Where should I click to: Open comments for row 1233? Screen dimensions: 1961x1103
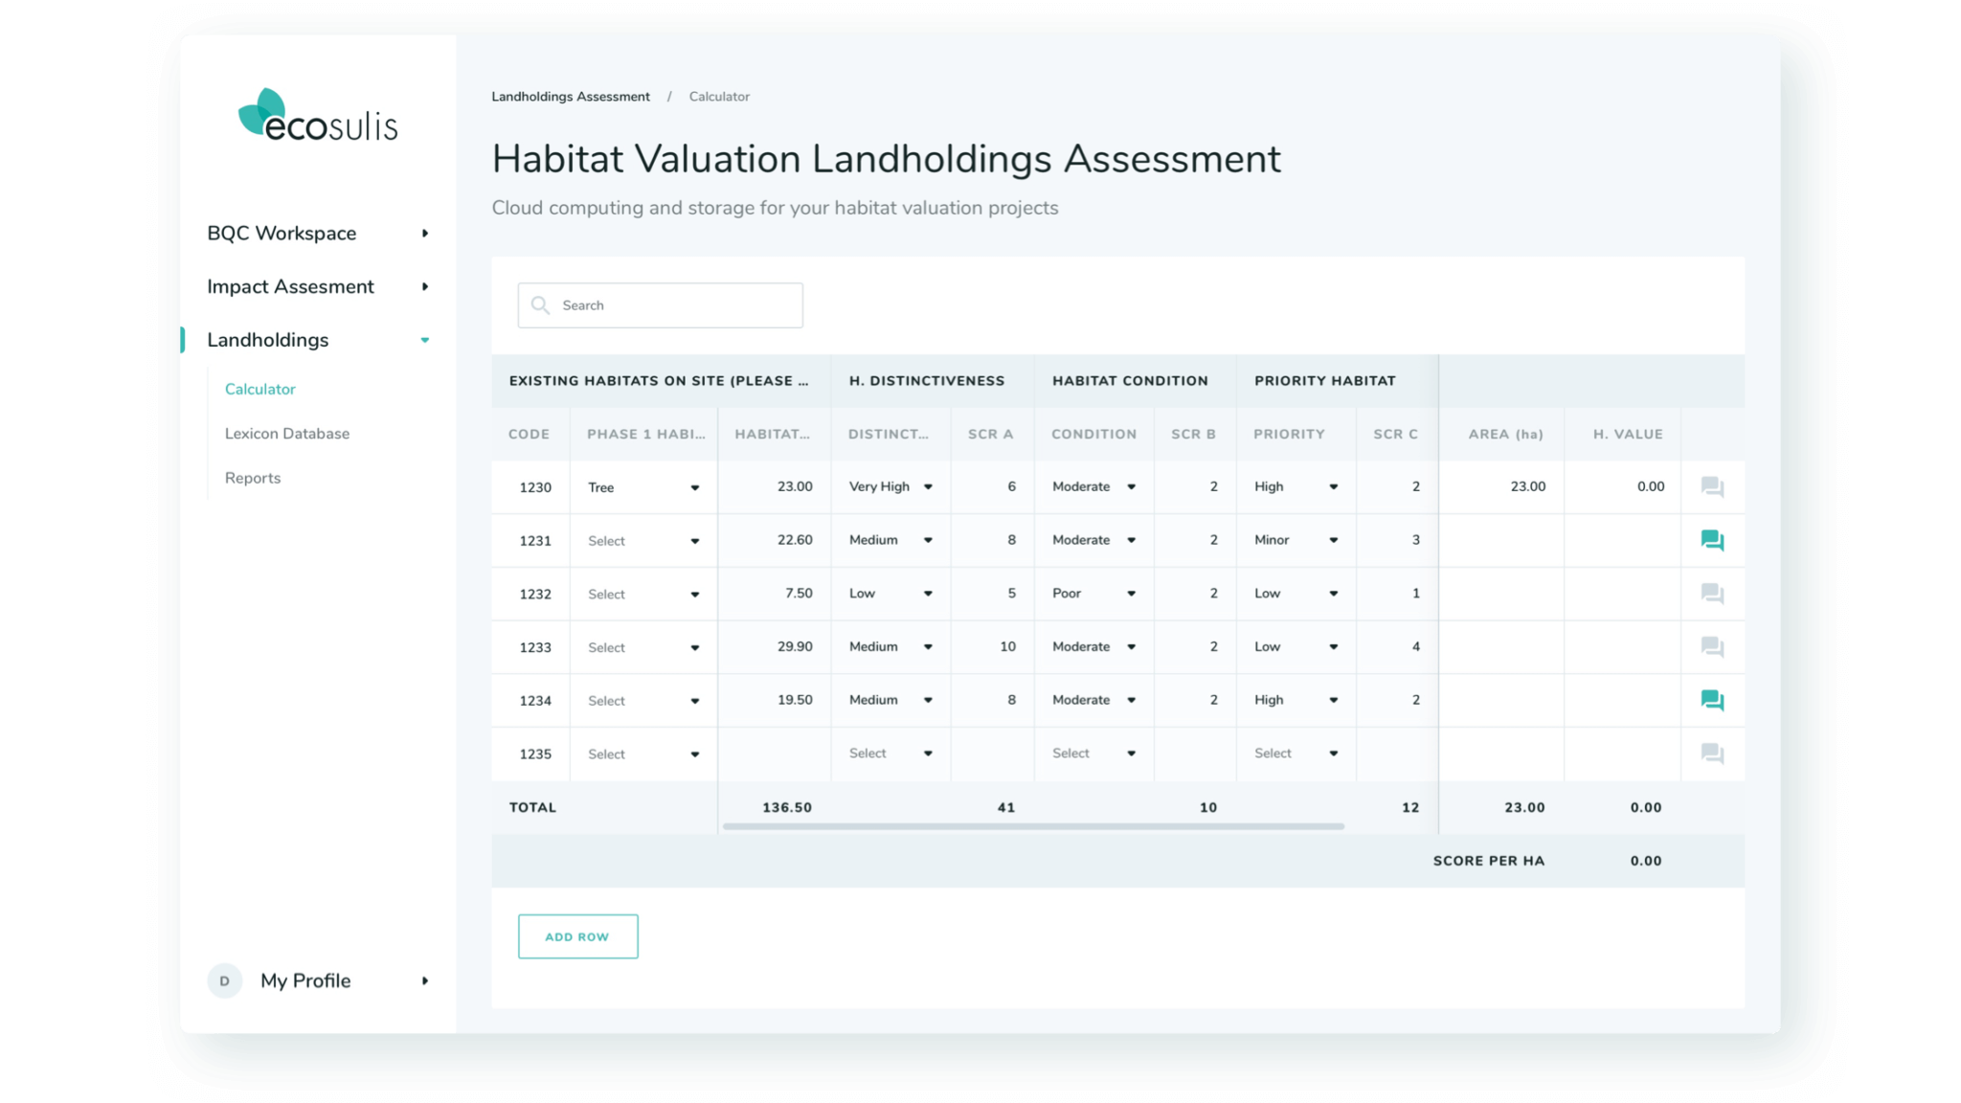[1712, 647]
